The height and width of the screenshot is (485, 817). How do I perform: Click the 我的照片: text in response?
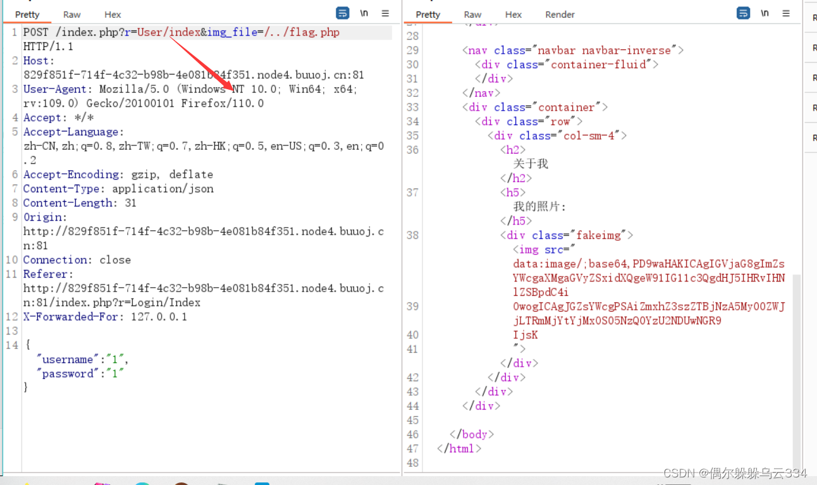pyautogui.click(x=539, y=207)
